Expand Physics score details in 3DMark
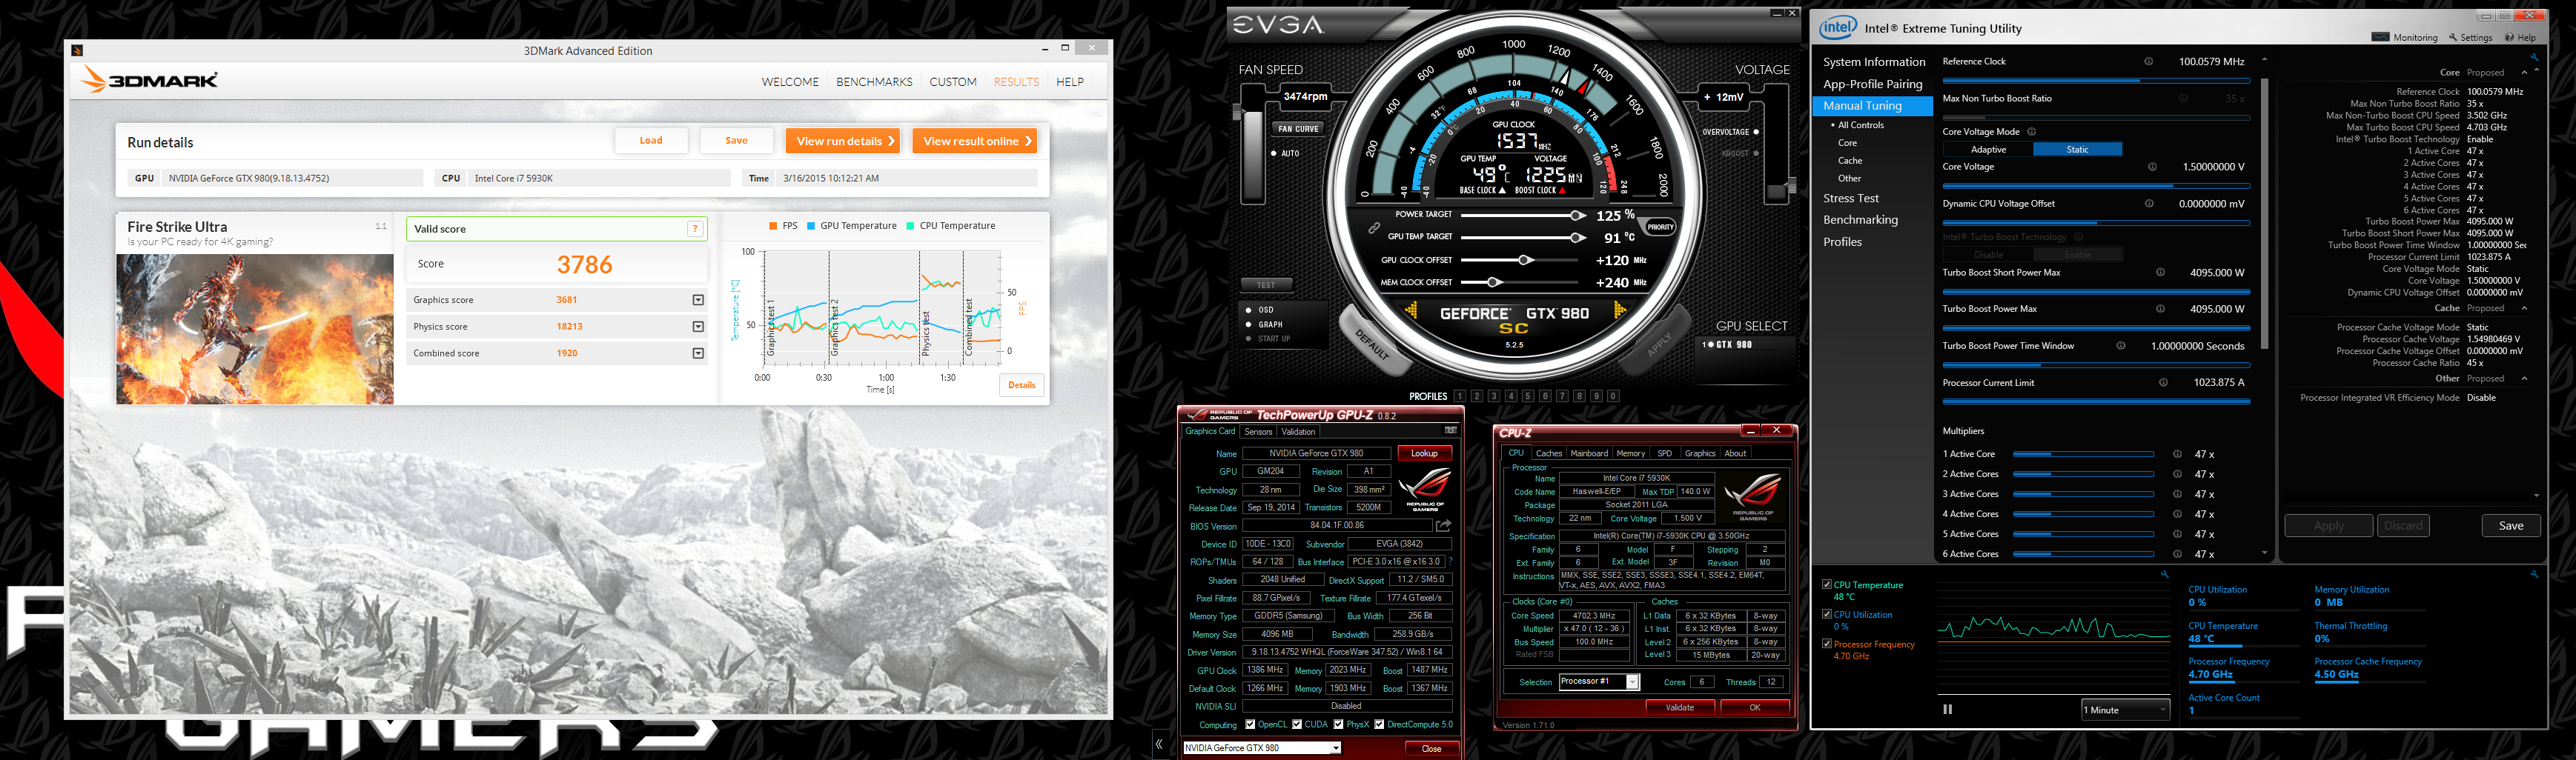Viewport: 2576px width, 760px height. point(698,327)
